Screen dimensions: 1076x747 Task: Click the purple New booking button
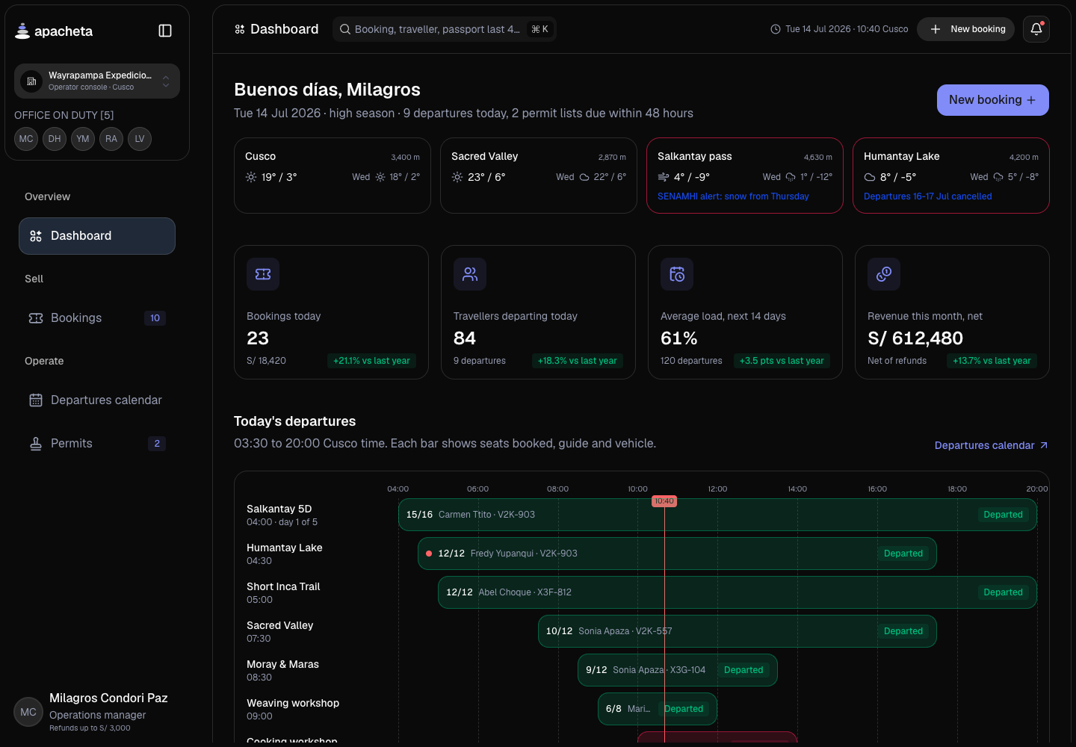993,100
